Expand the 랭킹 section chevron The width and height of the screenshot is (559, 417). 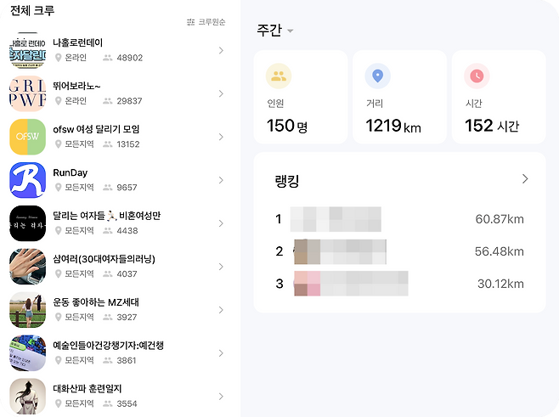(525, 179)
